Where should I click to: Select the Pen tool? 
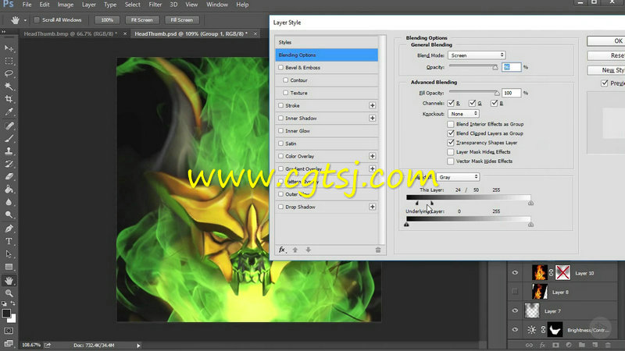[9, 229]
